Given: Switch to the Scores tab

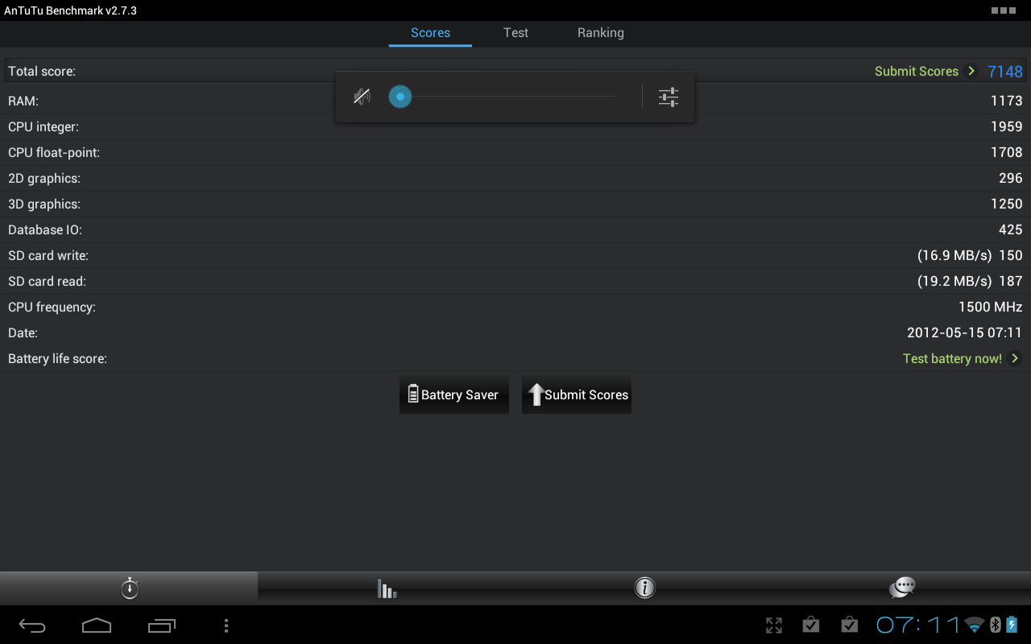Looking at the screenshot, I should (x=430, y=33).
